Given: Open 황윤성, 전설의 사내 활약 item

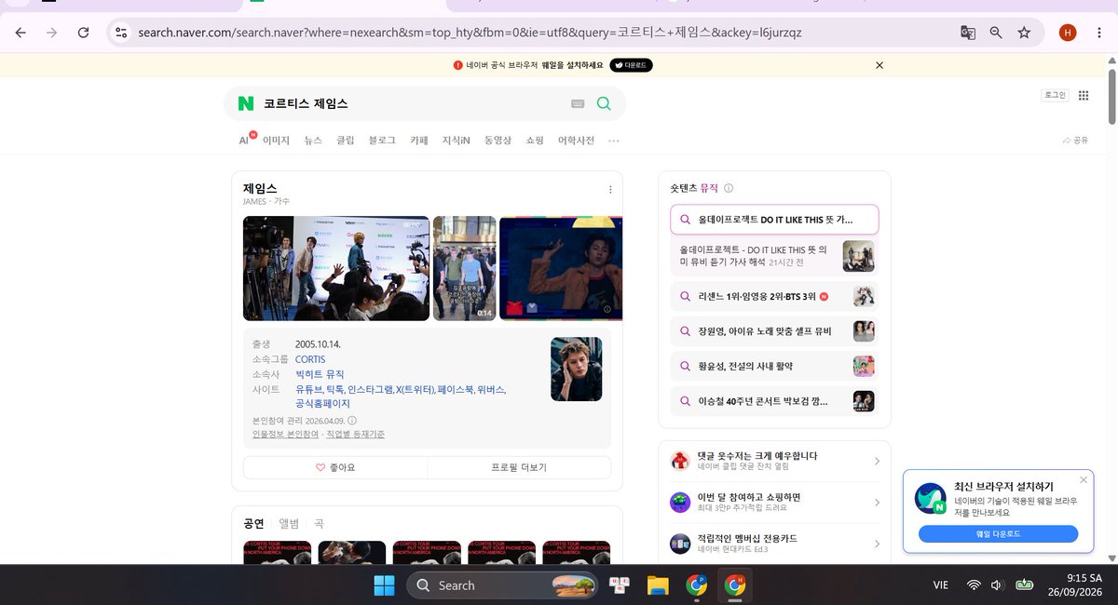Looking at the screenshot, I should click(774, 366).
